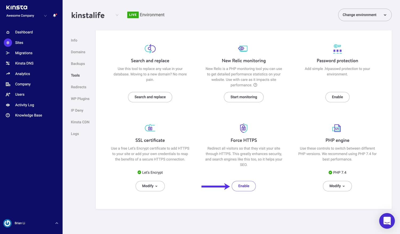Image resolution: width=400 pixels, height=234 pixels.
Task: Open the chat support bubble
Action: coord(387,221)
